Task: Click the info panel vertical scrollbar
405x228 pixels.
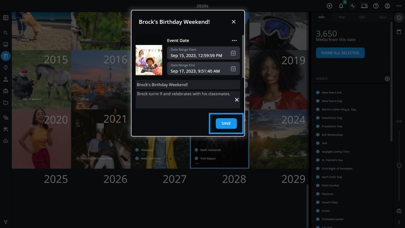Action: pos(392,81)
